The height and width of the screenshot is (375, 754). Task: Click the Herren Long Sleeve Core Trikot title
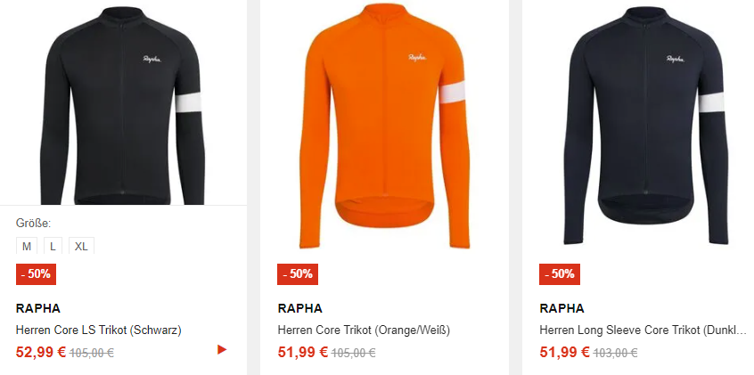(643, 330)
